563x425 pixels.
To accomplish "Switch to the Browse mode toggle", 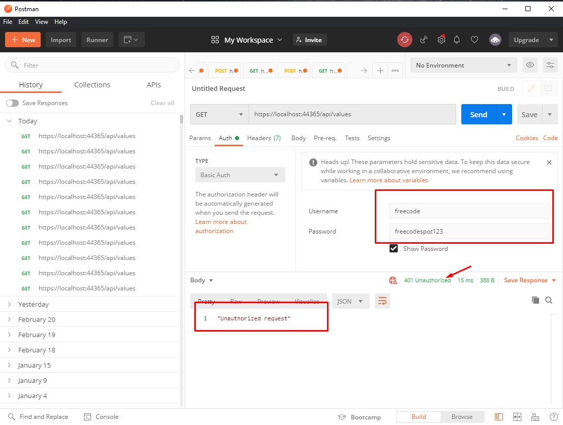I will click(x=461, y=417).
